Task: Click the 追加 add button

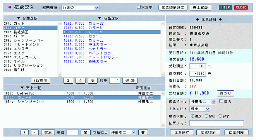Action: [x=130, y=81]
